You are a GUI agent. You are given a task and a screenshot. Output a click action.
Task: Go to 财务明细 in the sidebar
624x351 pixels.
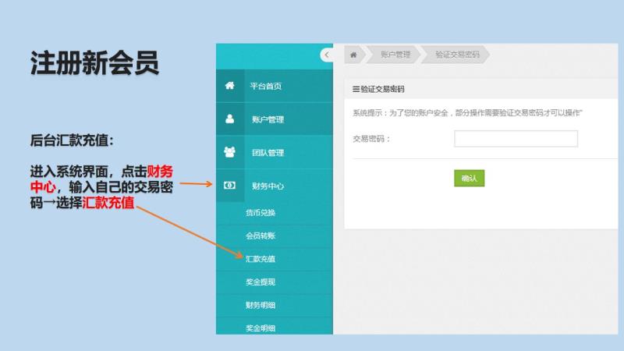coord(261,306)
